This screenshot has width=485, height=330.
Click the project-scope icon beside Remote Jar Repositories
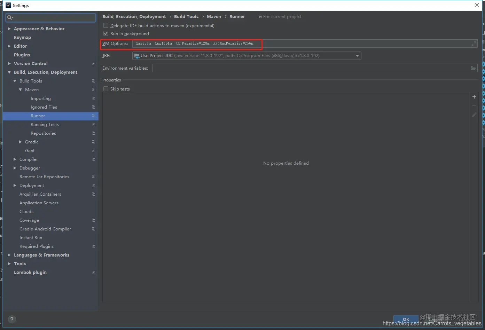click(93, 177)
